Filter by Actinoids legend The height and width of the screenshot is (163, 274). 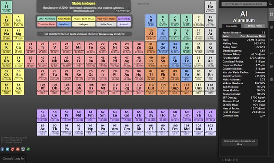pyautogui.click(x=124, y=24)
